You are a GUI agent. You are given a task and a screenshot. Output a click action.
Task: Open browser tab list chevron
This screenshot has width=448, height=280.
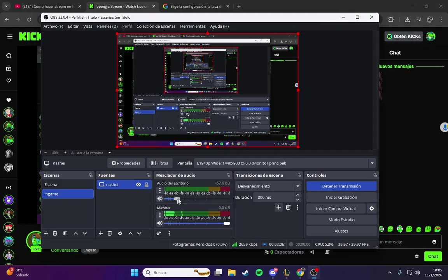(x=6, y=6)
